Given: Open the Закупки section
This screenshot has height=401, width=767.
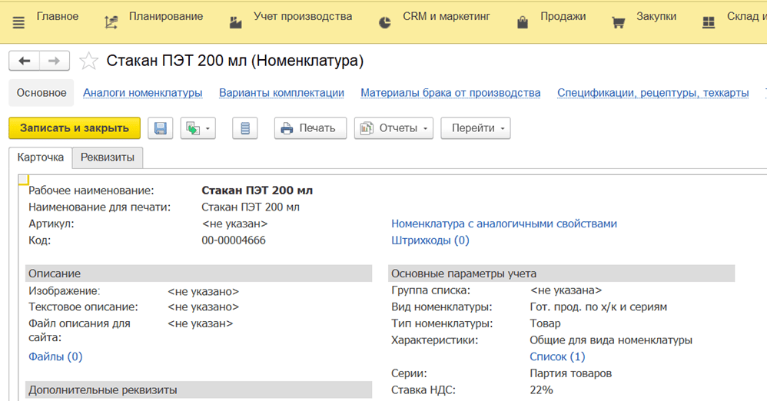Looking at the screenshot, I should [644, 17].
